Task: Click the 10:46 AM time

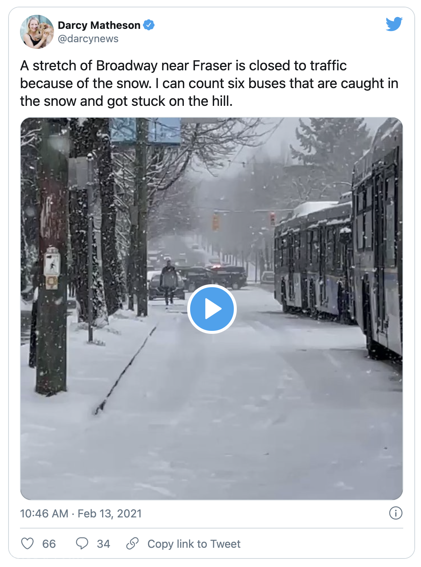Action: pos(44,514)
